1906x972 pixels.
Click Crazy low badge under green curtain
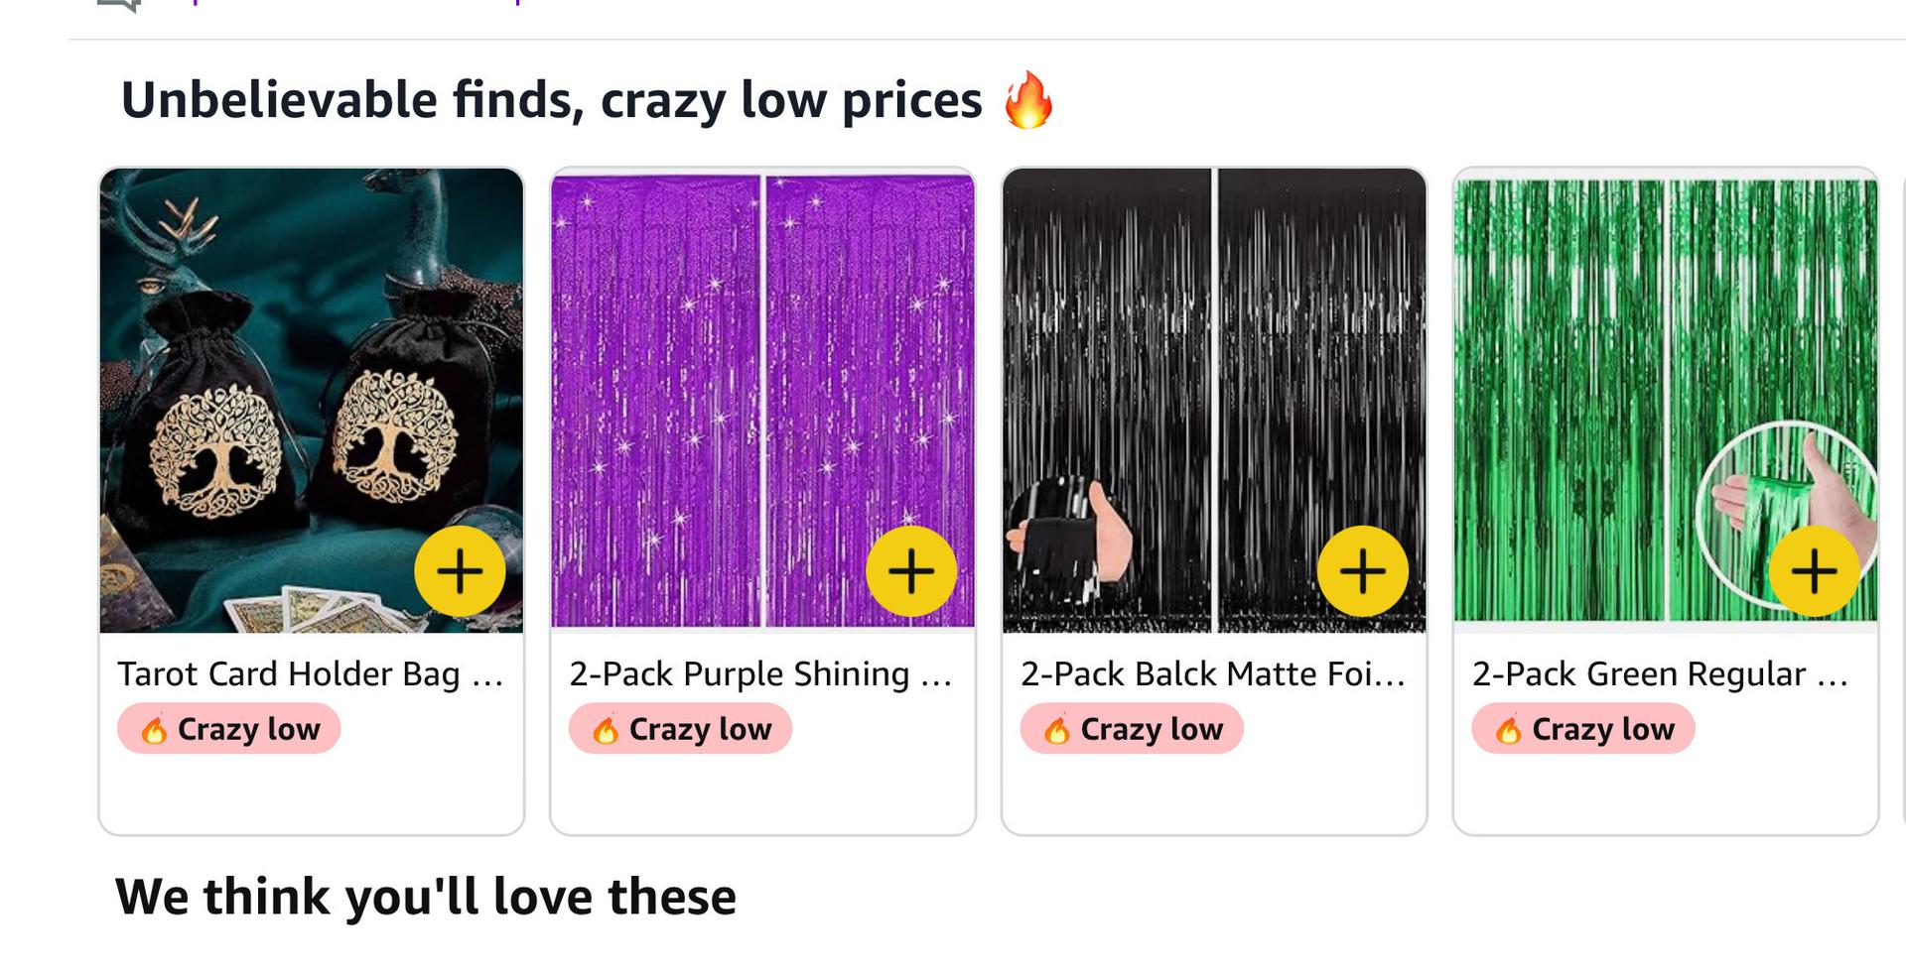point(1583,729)
